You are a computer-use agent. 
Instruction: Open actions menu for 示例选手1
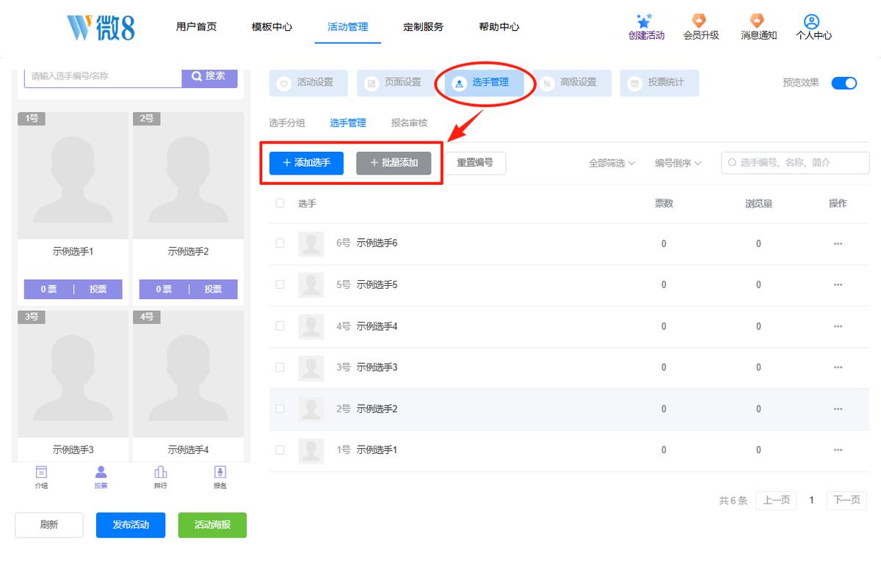(838, 449)
